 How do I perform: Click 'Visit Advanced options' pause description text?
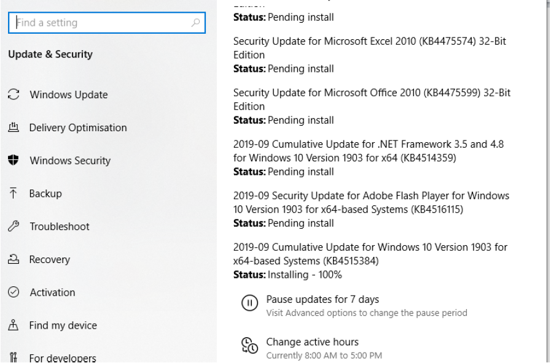(x=367, y=313)
